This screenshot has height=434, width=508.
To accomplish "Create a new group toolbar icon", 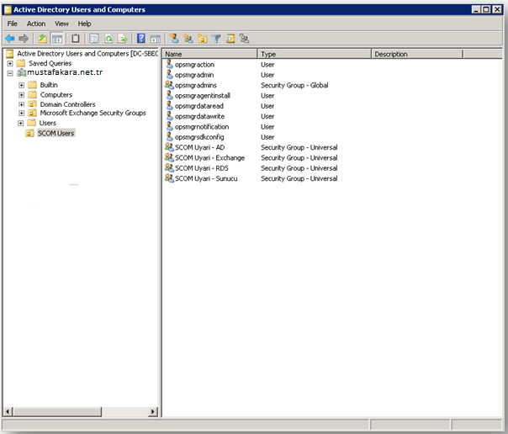I will click(x=188, y=39).
